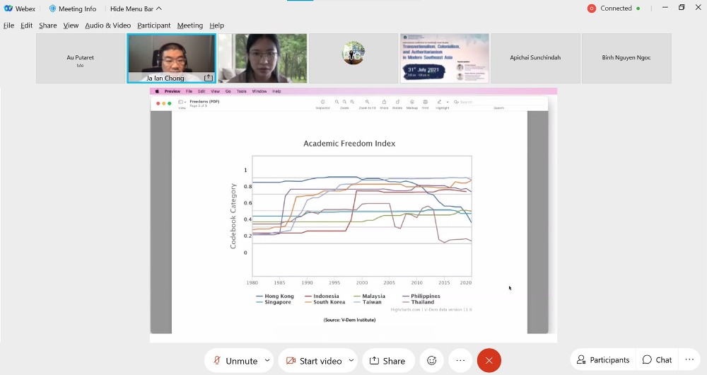Screen dimensions: 707x375
Task: Click the sharing icon on Ja Ian Chong's video
Action: (x=209, y=78)
